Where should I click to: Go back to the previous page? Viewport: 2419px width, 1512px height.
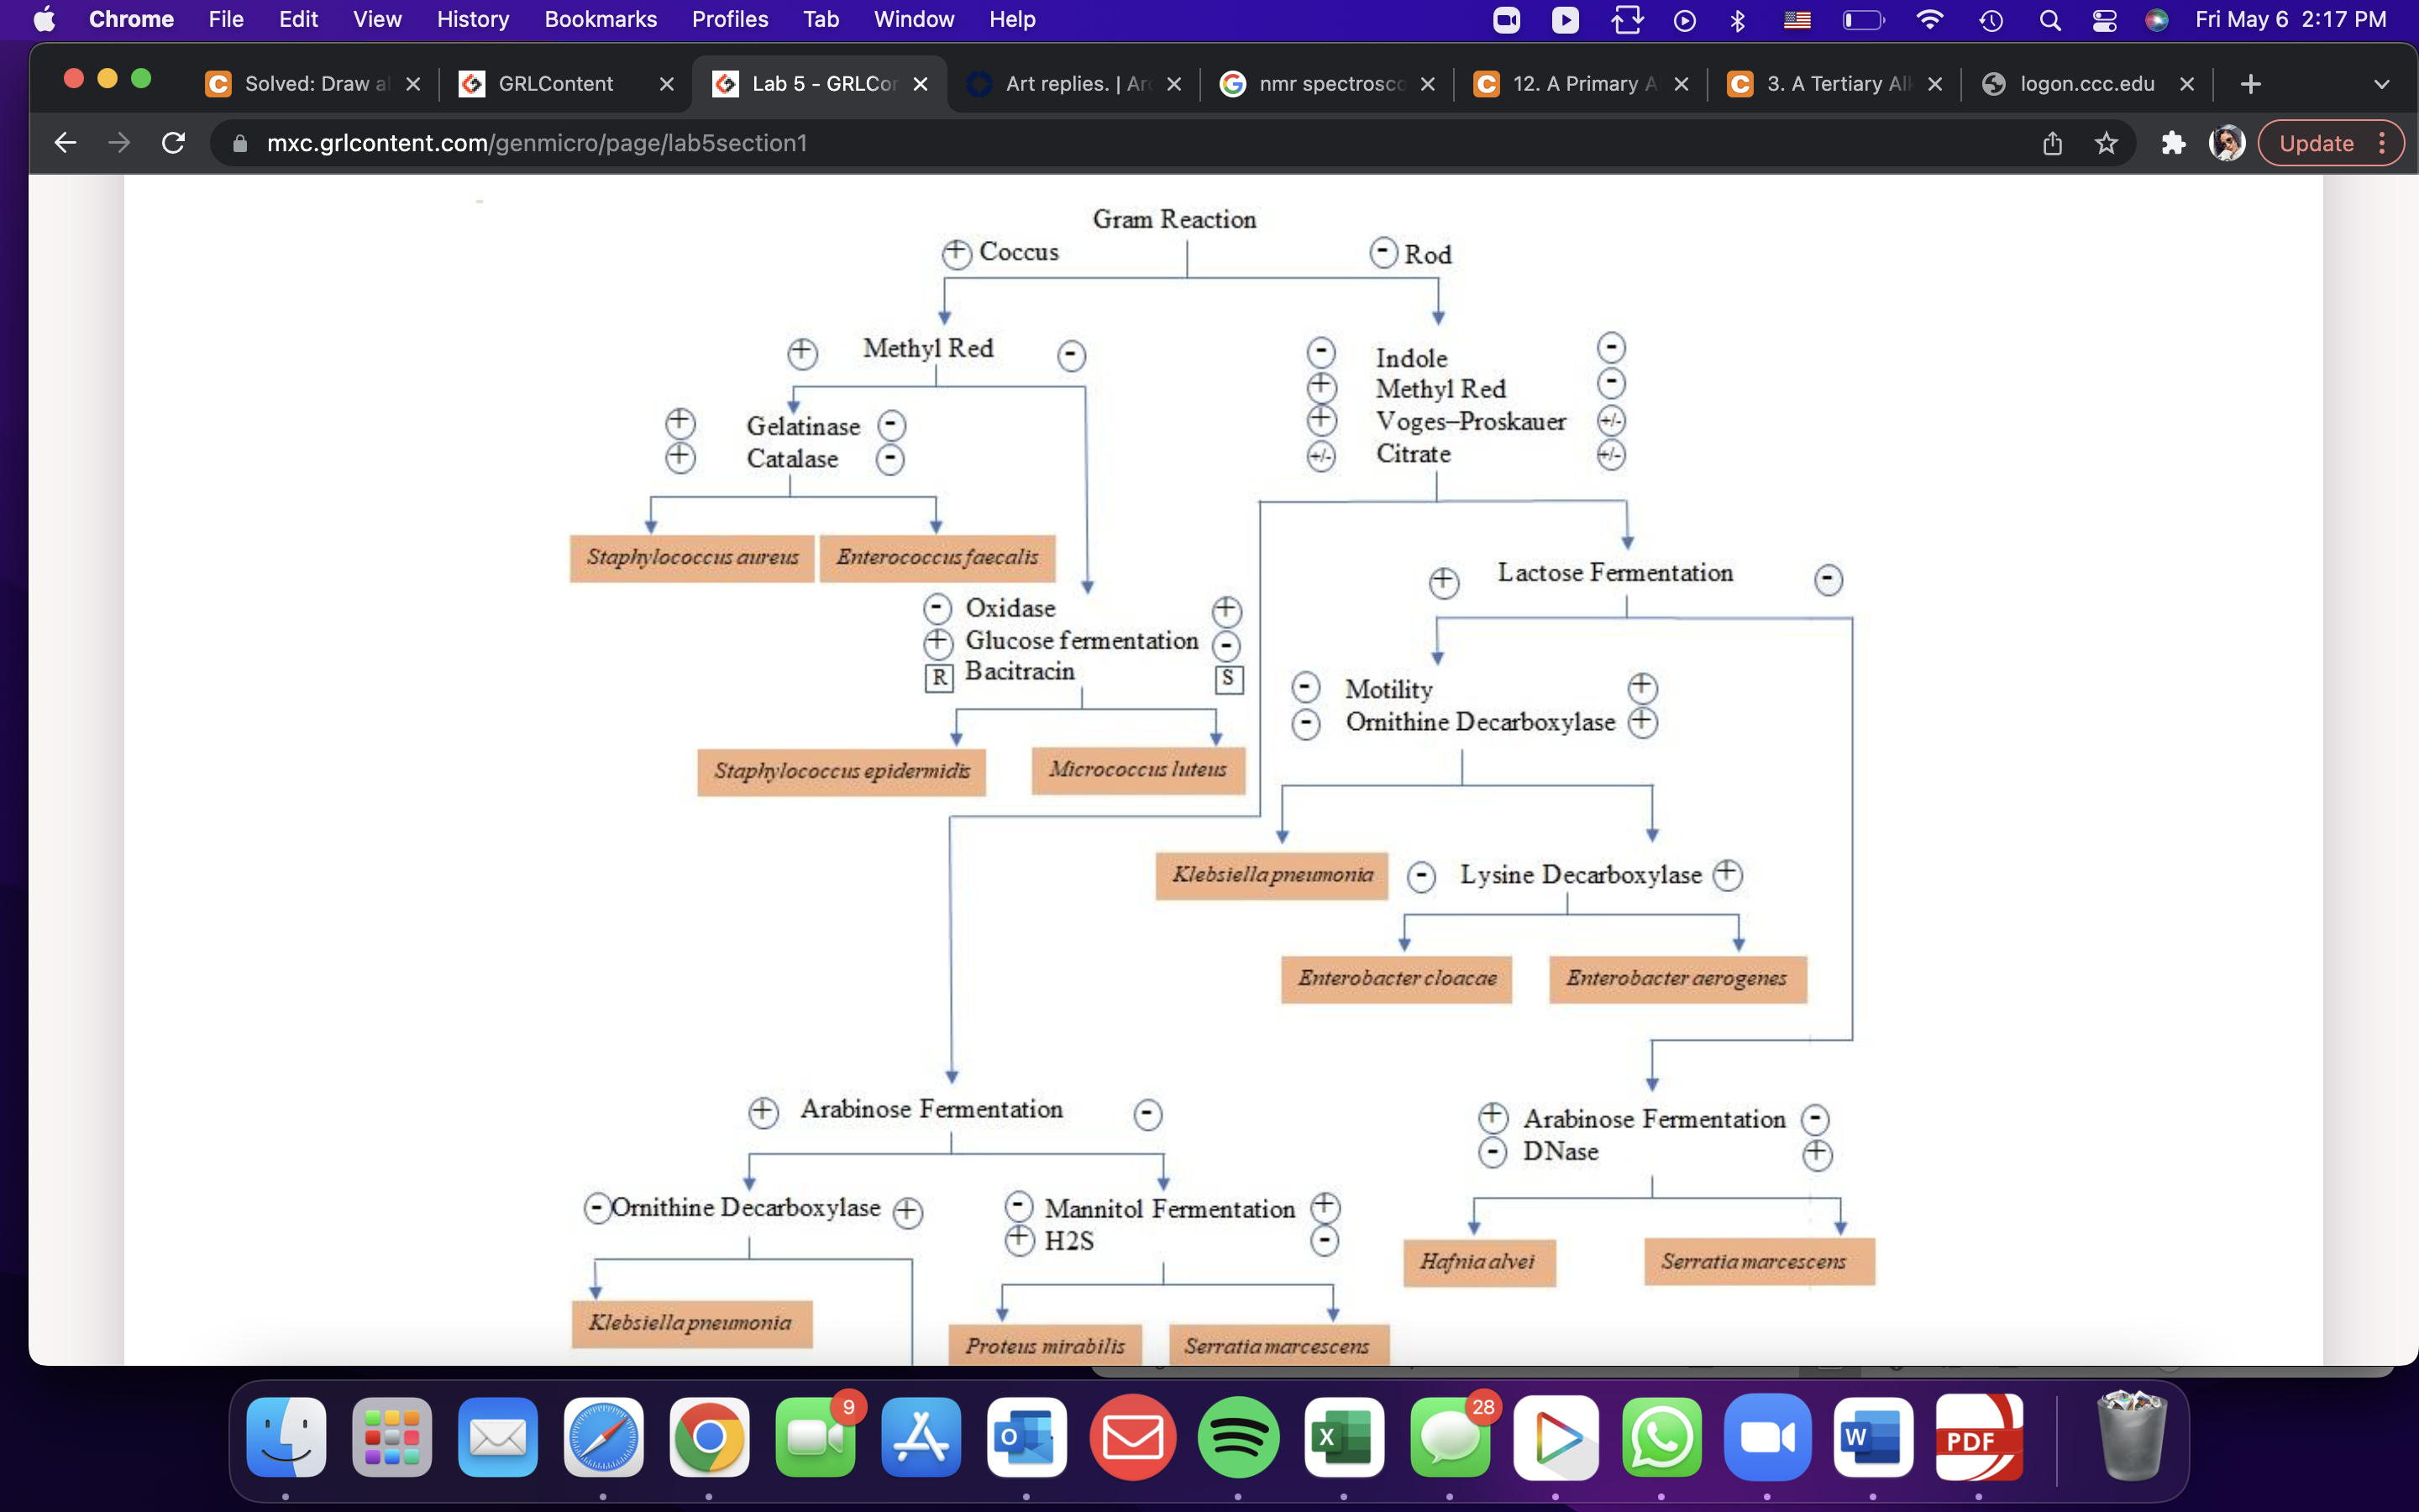pos(66,143)
